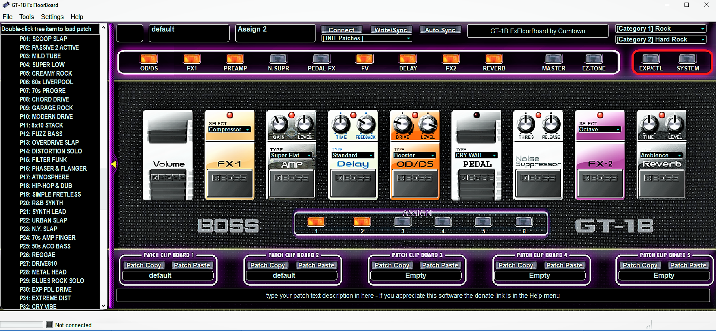Click the FX-2 pedal red LED
Viewport: 716px width, 331px height.
(600, 115)
